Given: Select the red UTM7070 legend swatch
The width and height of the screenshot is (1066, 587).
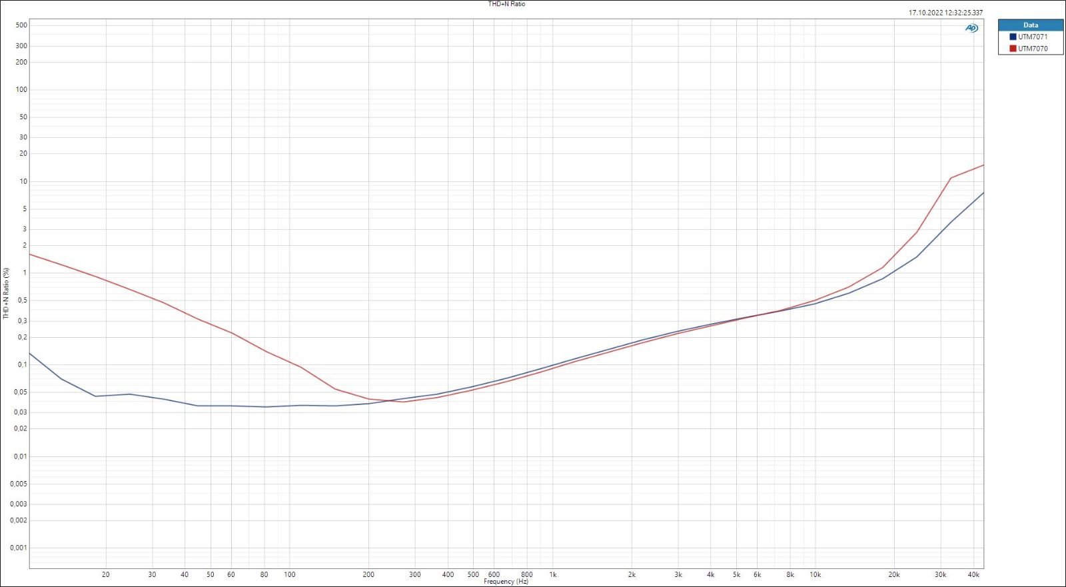Looking at the screenshot, I should click(x=1013, y=49).
